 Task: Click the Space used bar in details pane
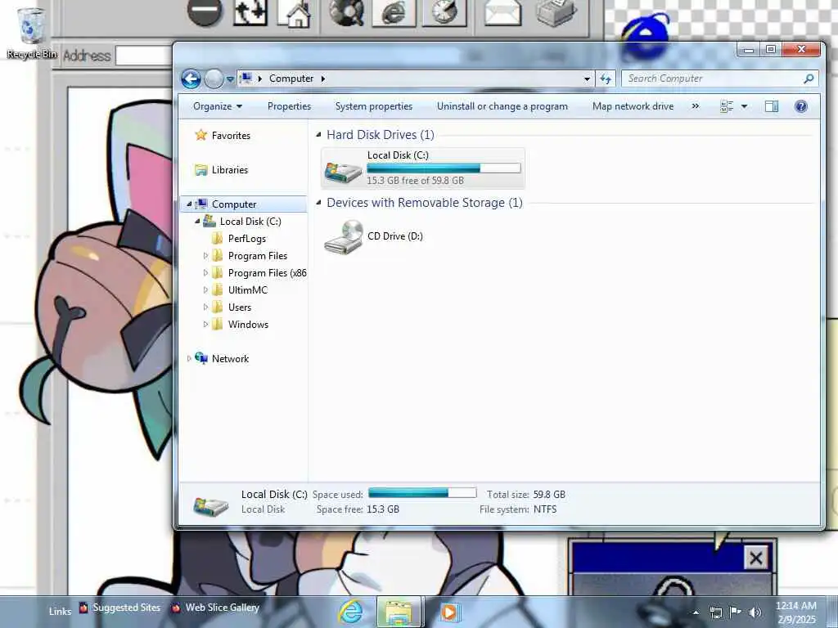[422, 492]
